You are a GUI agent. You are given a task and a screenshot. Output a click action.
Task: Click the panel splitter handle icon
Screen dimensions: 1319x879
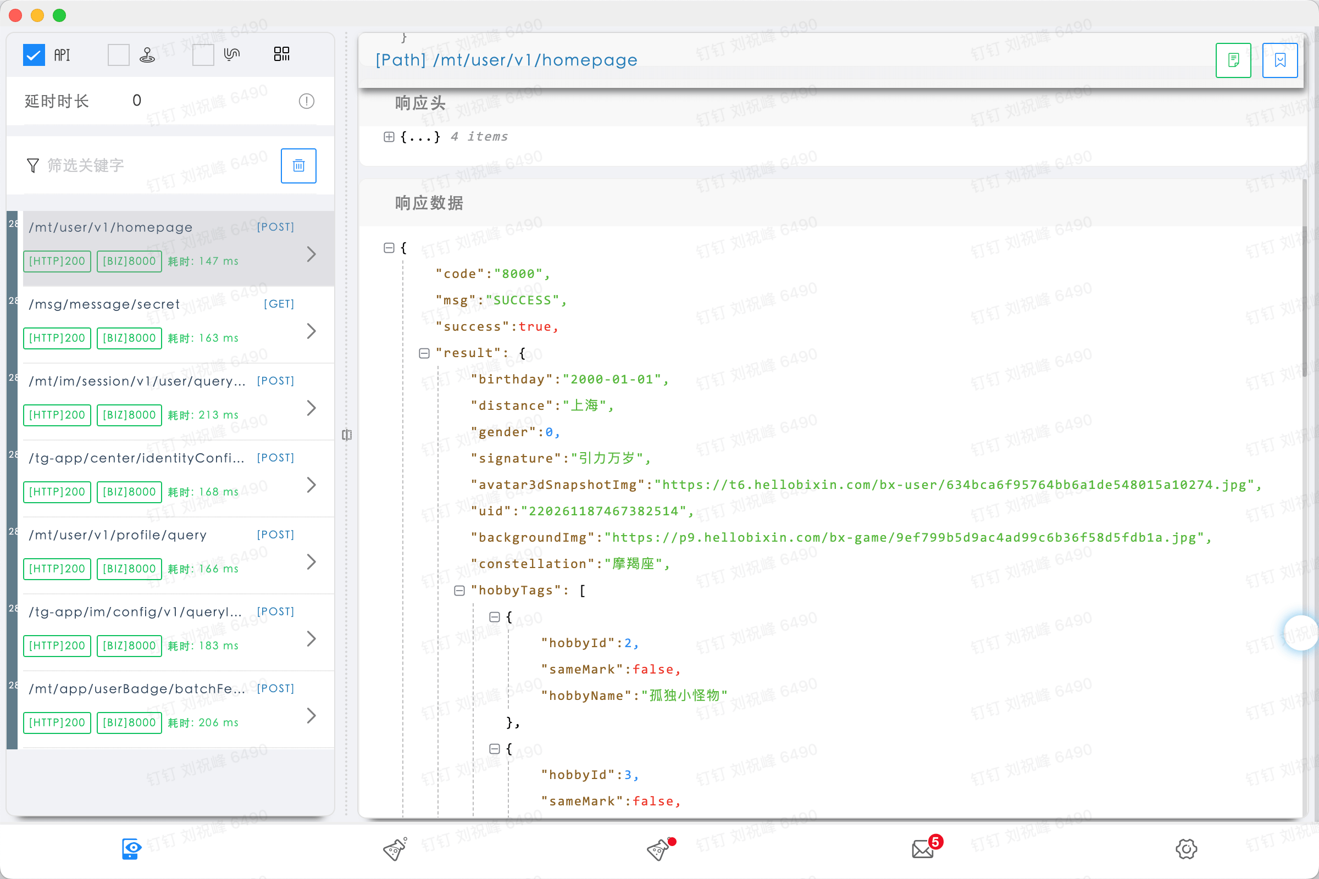pyautogui.click(x=347, y=435)
